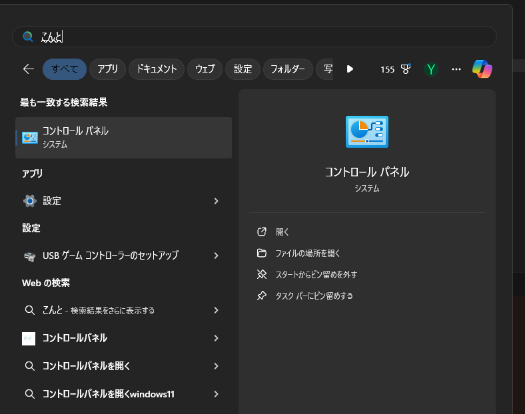Choose タスク バーにピン留めする action
This screenshot has height=414, width=525.
314,296
